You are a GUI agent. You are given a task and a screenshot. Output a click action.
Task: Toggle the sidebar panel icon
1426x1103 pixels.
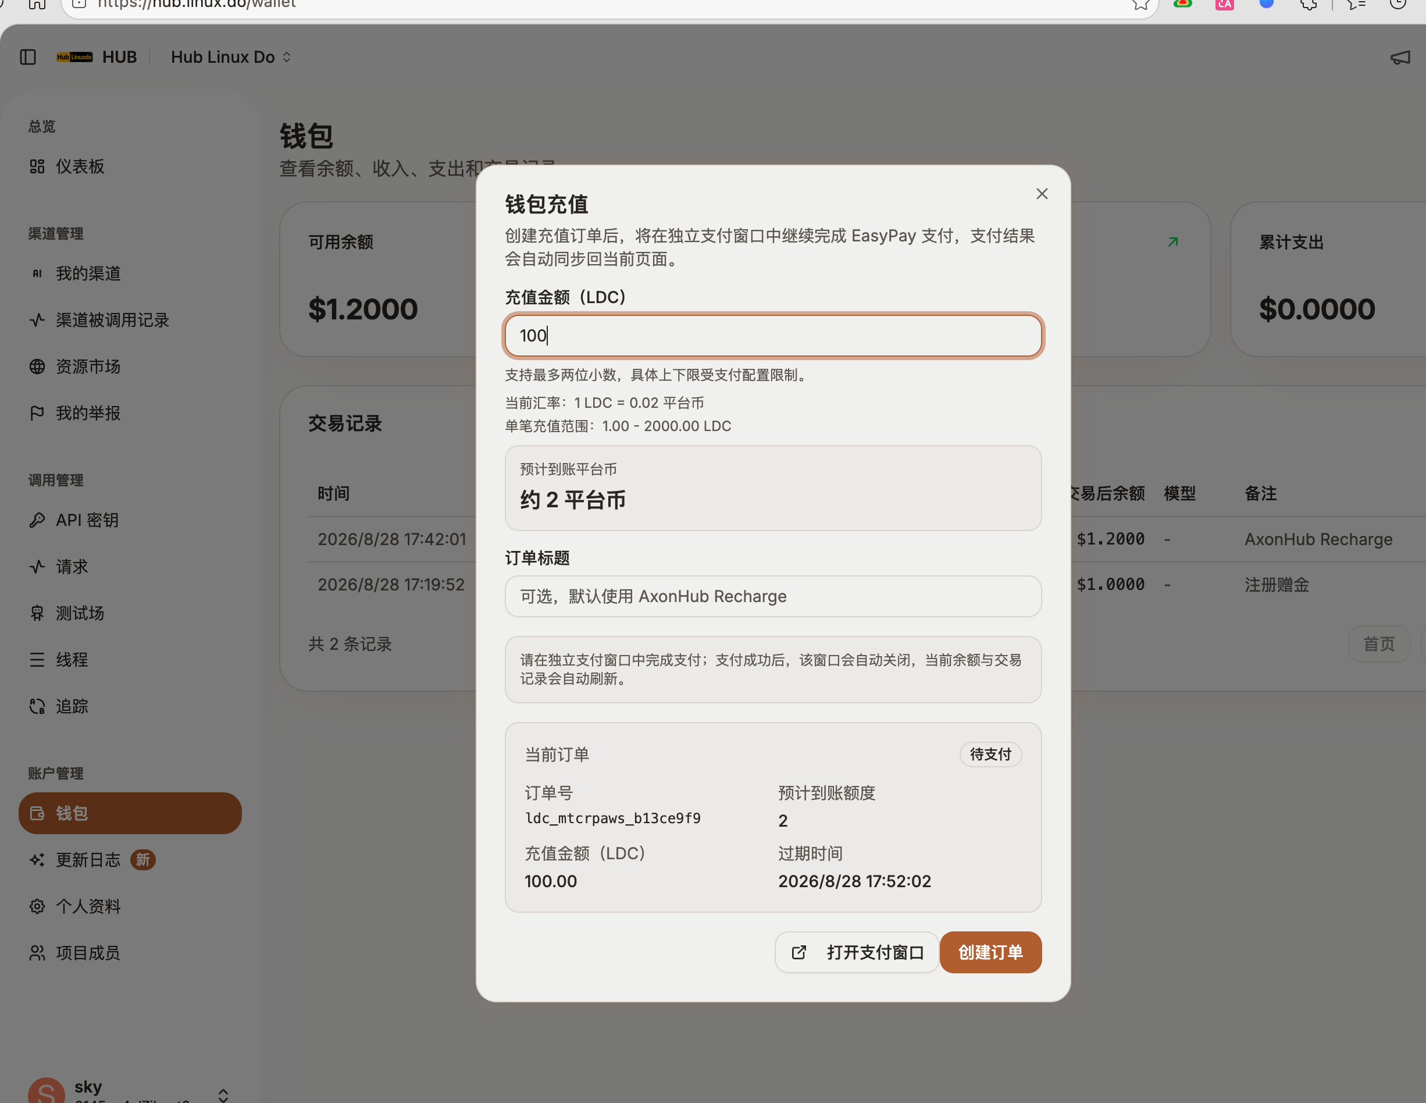tap(28, 58)
